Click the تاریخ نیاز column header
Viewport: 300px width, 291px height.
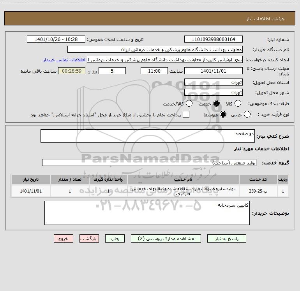[31, 179]
